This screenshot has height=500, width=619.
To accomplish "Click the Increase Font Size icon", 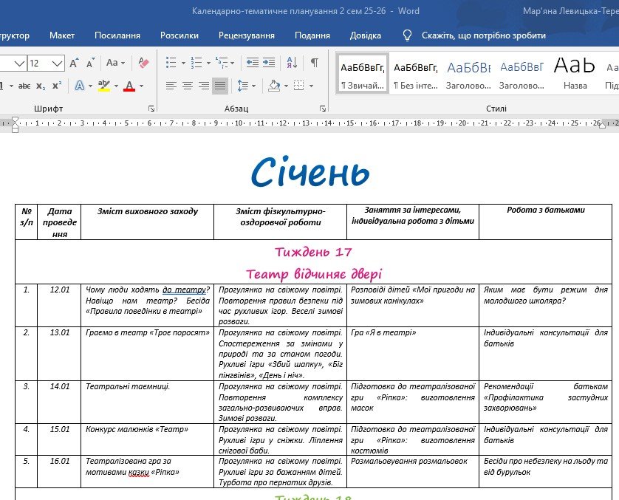I will tap(74, 64).
